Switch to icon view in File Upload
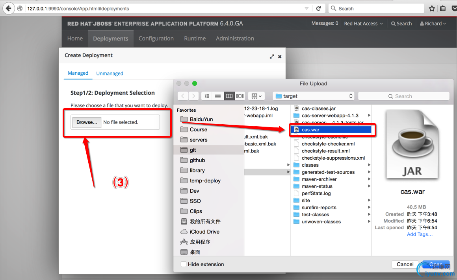This screenshot has width=457, height=280. [207, 96]
